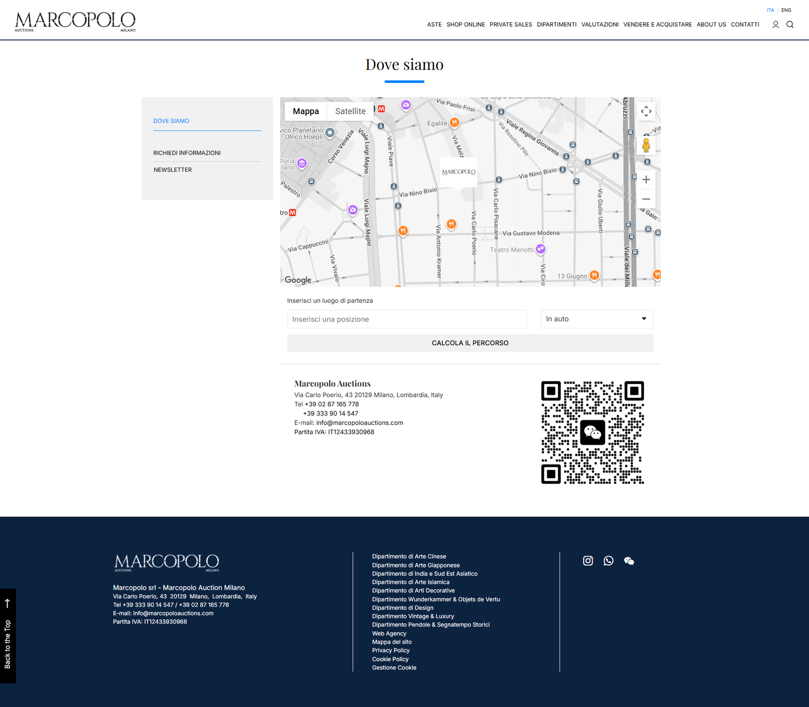
Task: Open Dipartimento Vintage & Luxury link
Action: (x=413, y=616)
